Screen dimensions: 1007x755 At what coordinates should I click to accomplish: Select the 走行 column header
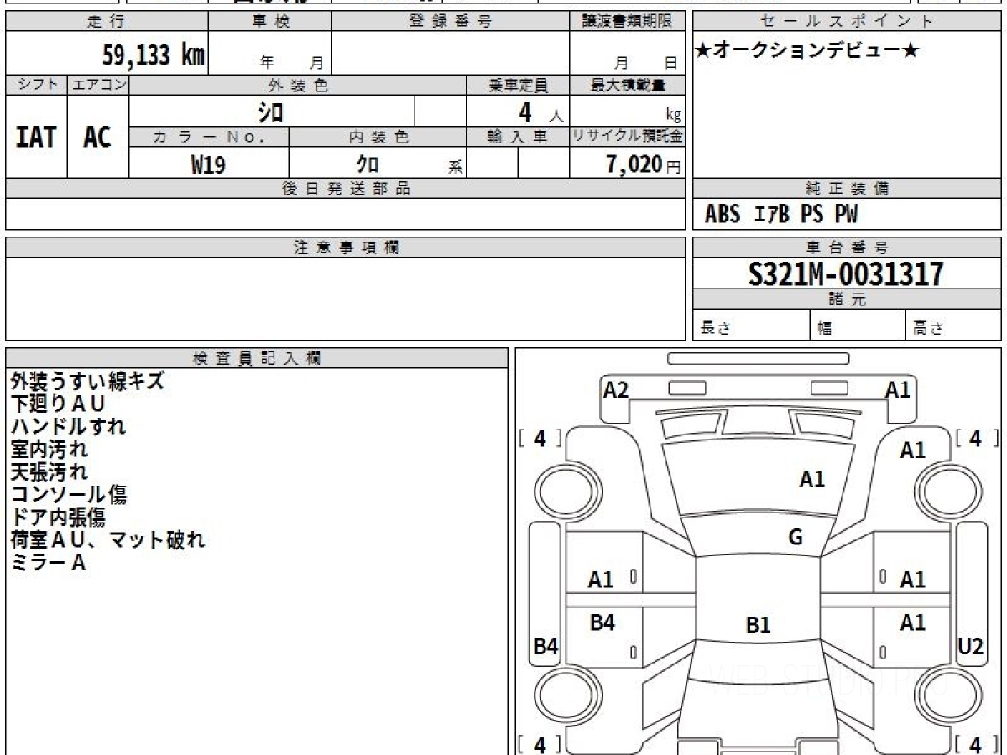[x=107, y=22]
